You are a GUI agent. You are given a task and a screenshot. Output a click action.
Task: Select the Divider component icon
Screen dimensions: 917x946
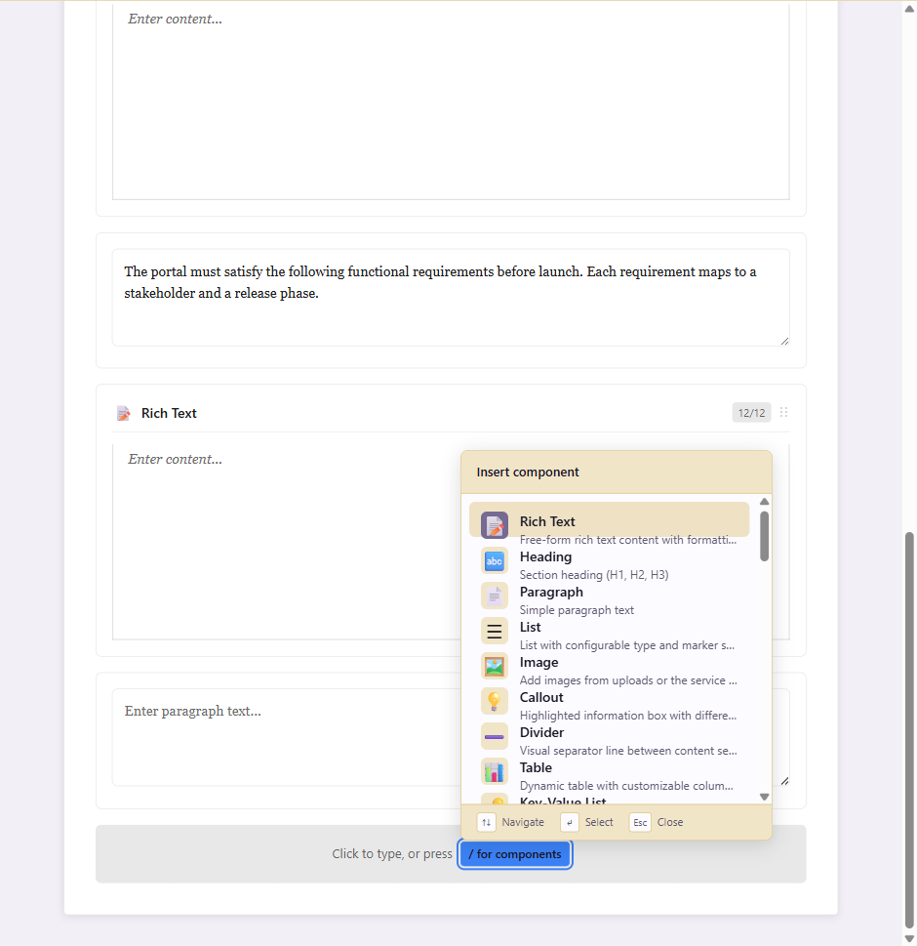(495, 737)
